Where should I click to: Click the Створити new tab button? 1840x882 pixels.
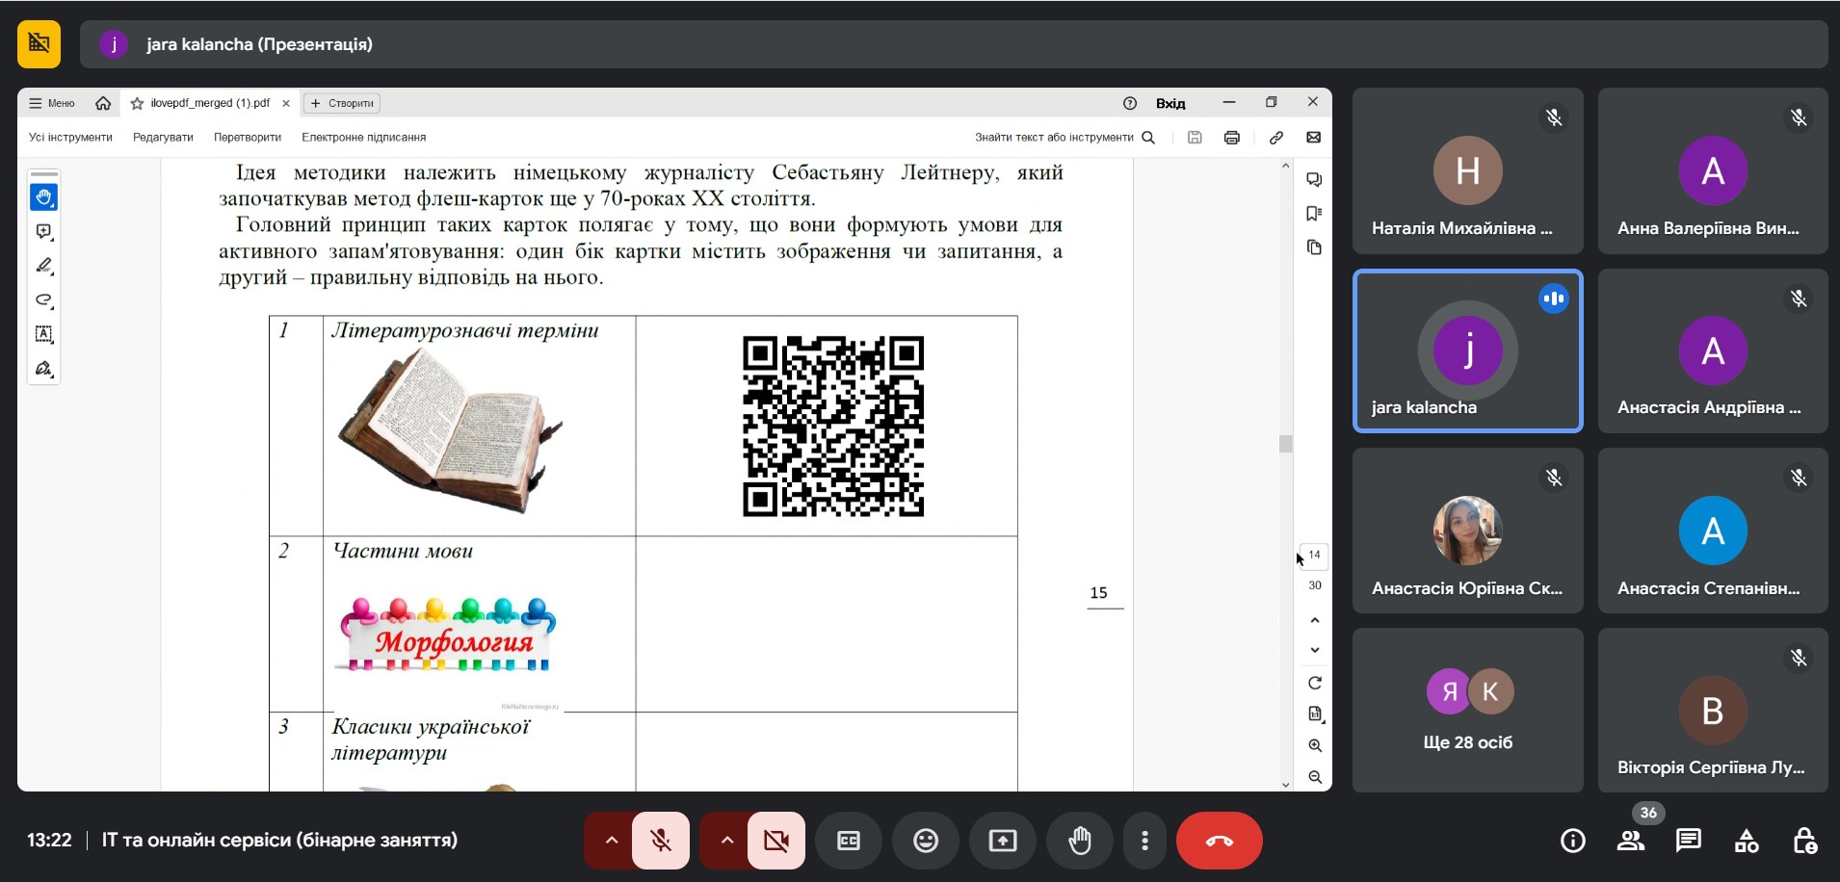tap(342, 103)
